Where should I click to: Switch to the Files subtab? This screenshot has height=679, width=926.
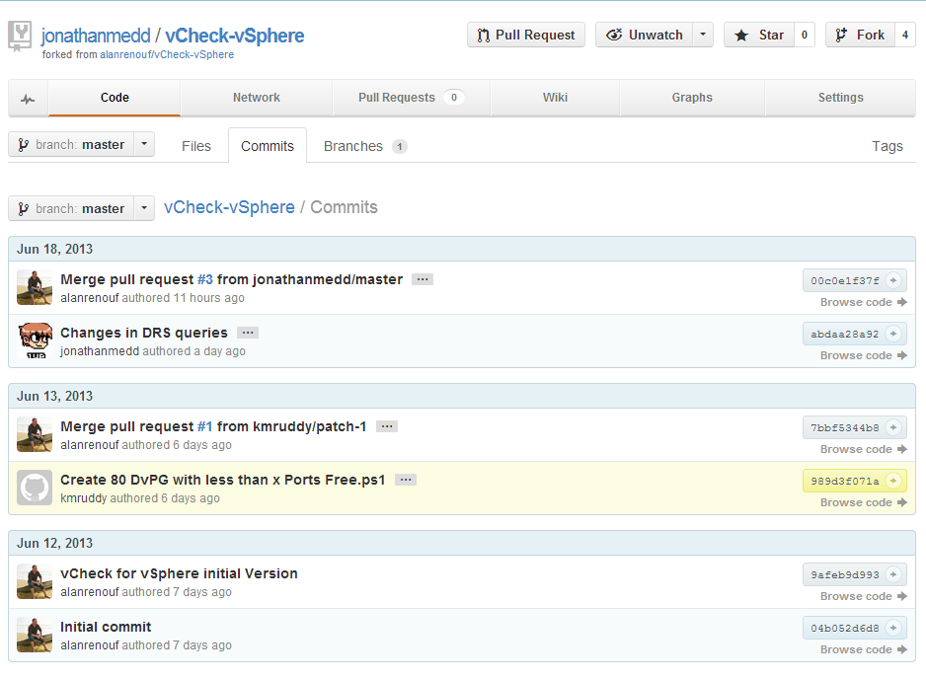pyautogui.click(x=196, y=146)
